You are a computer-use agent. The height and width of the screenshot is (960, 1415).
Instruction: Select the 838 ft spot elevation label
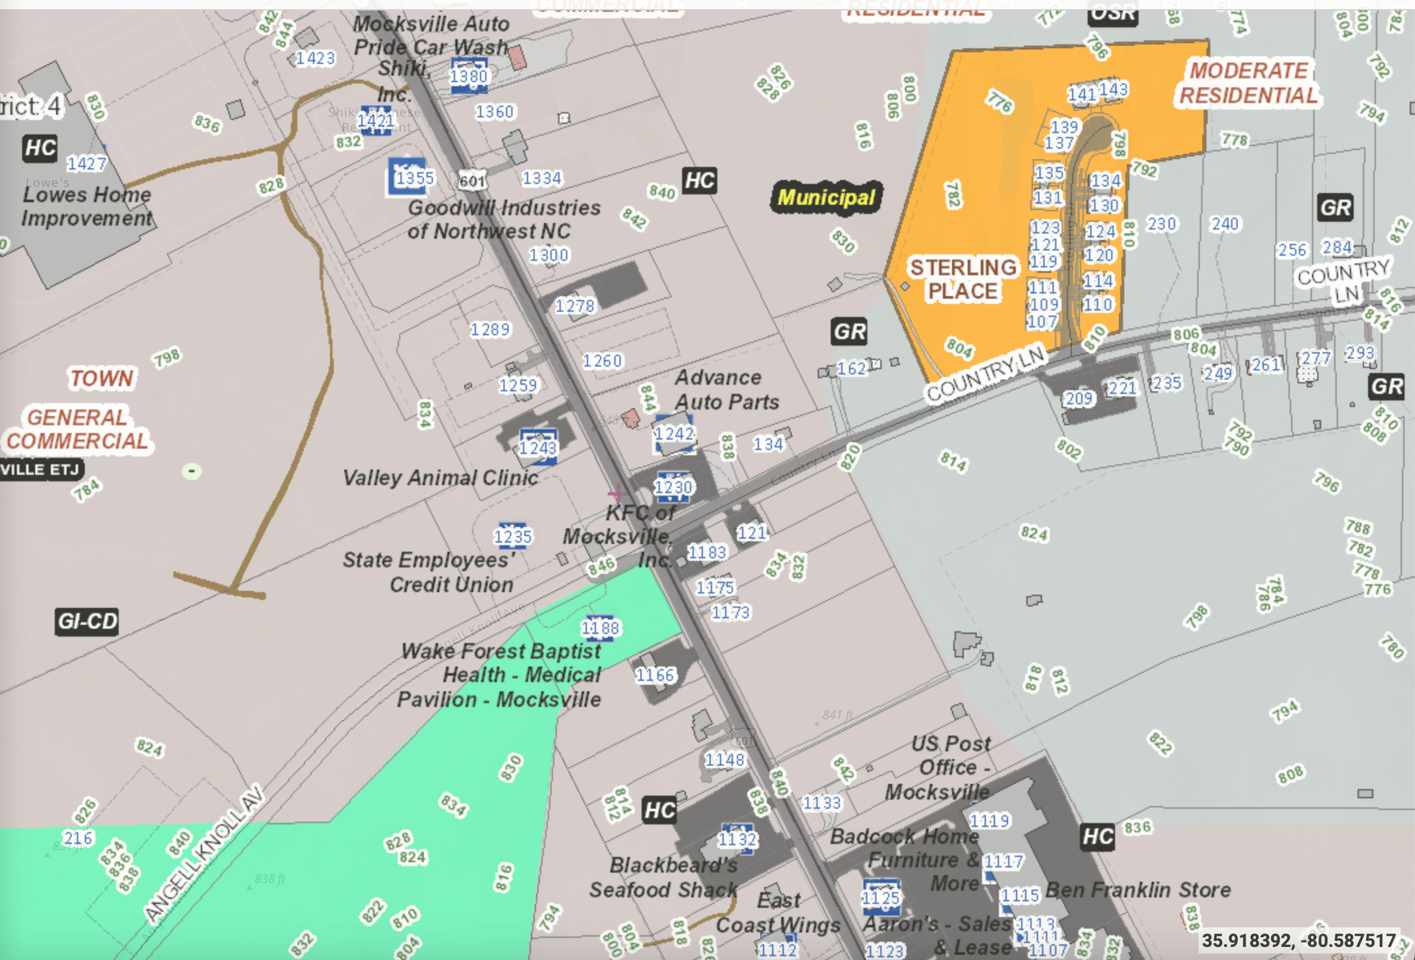pyautogui.click(x=270, y=879)
